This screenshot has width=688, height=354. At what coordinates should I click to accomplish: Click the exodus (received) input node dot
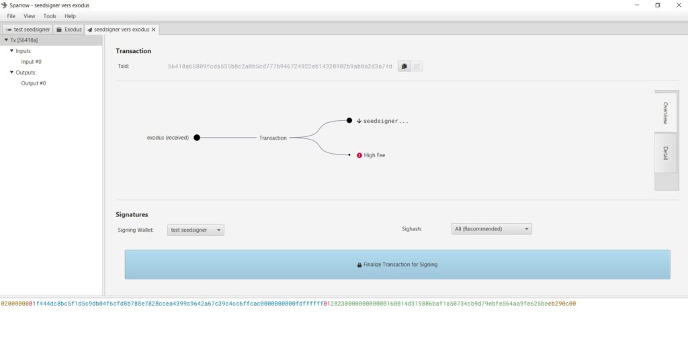coord(197,138)
